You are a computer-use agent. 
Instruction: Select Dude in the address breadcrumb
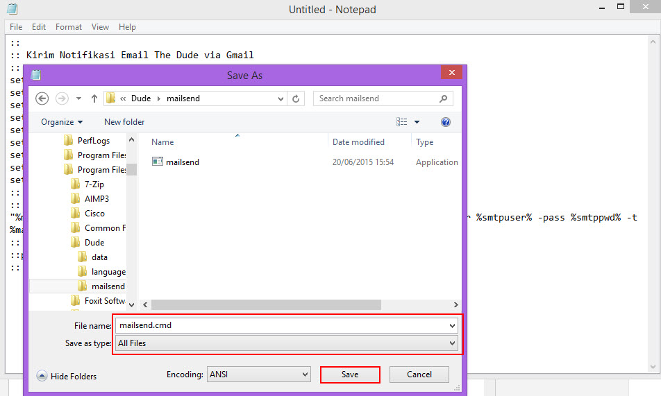click(141, 98)
